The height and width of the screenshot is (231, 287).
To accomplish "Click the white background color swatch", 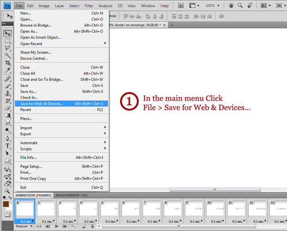I will 10,208.
